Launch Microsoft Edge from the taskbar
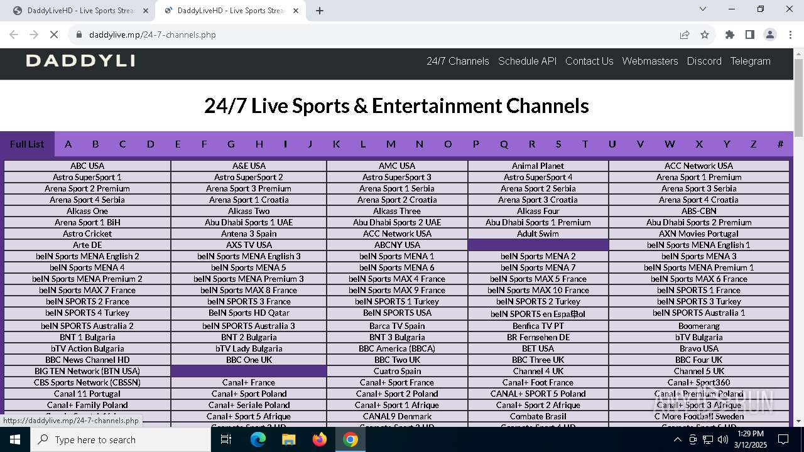The image size is (804, 452). 258,439
